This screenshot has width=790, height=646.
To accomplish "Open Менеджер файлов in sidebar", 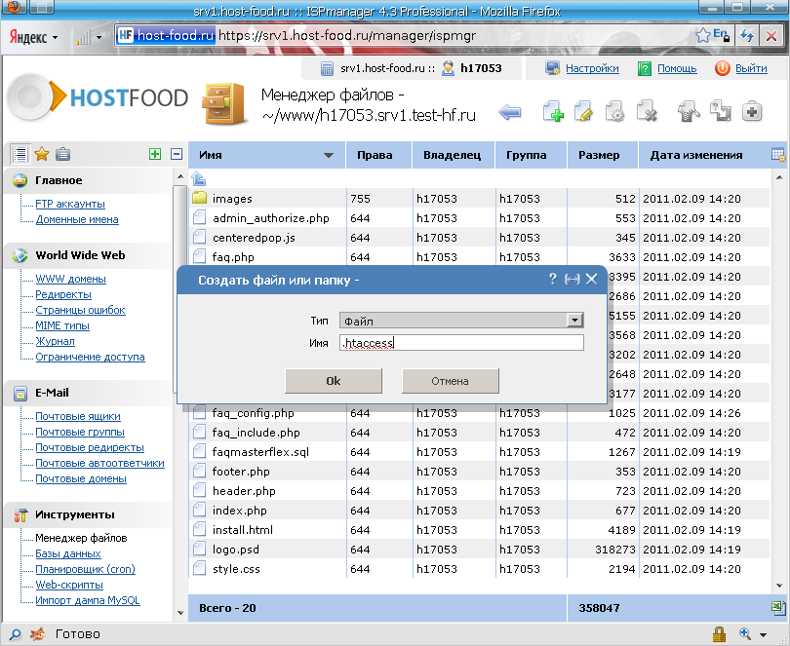I will pos(81,538).
